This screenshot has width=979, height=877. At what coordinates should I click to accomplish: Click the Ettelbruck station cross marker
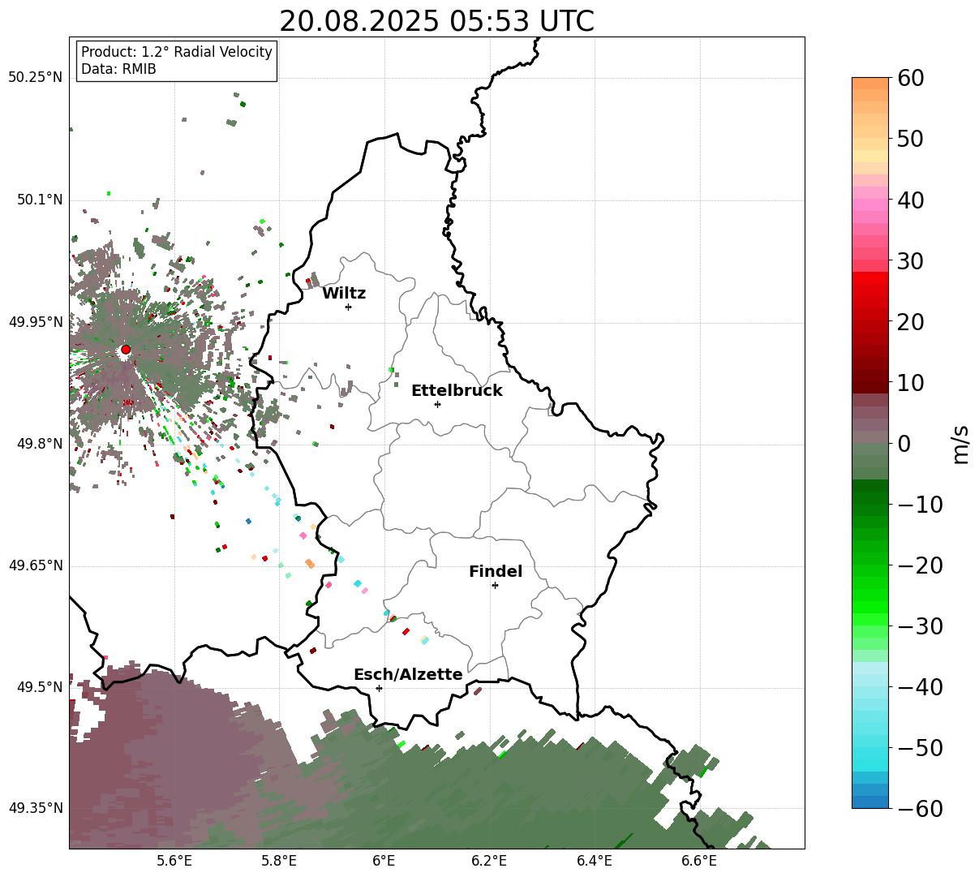[437, 404]
